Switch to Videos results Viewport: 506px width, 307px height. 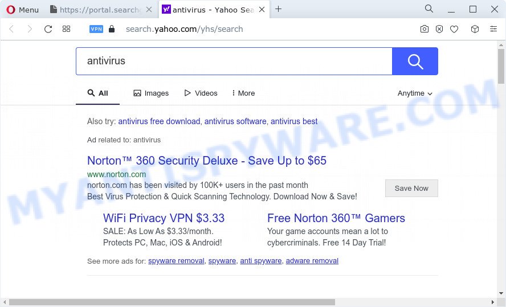coord(201,93)
